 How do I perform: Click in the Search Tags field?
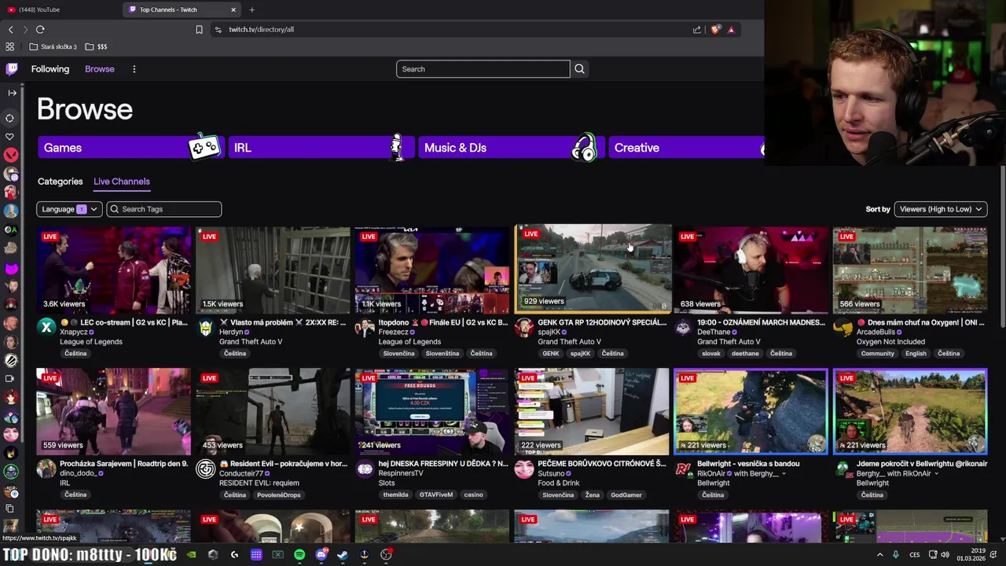click(x=163, y=209)
